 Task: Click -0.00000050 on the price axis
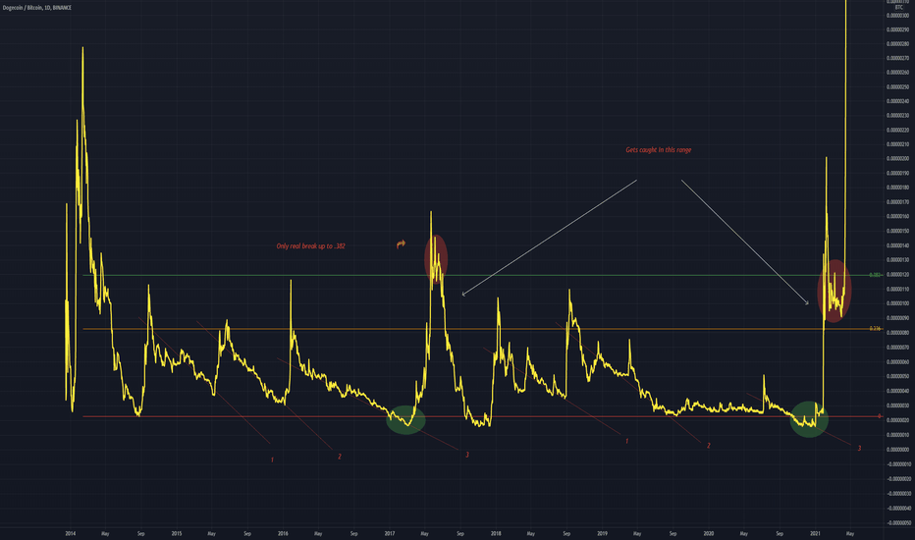coord(897,522)
